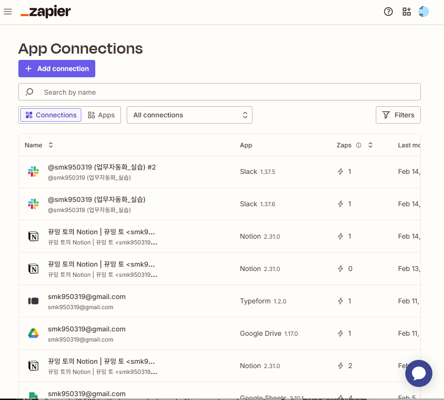The height and width of the screenshot is (400, 444).
Task: Click the Name column header
Action: tap(33, 145)
